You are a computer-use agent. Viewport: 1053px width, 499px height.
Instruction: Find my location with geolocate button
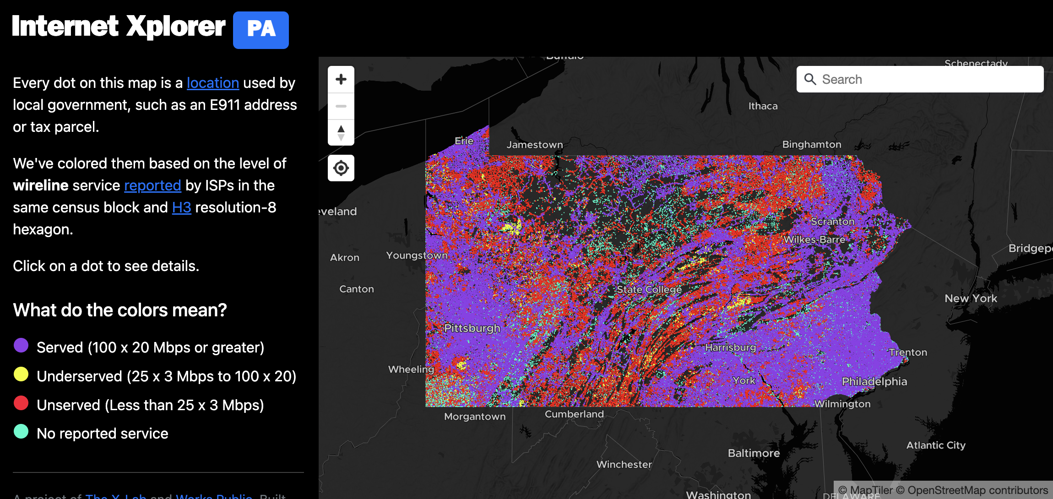tap(341, 168)
